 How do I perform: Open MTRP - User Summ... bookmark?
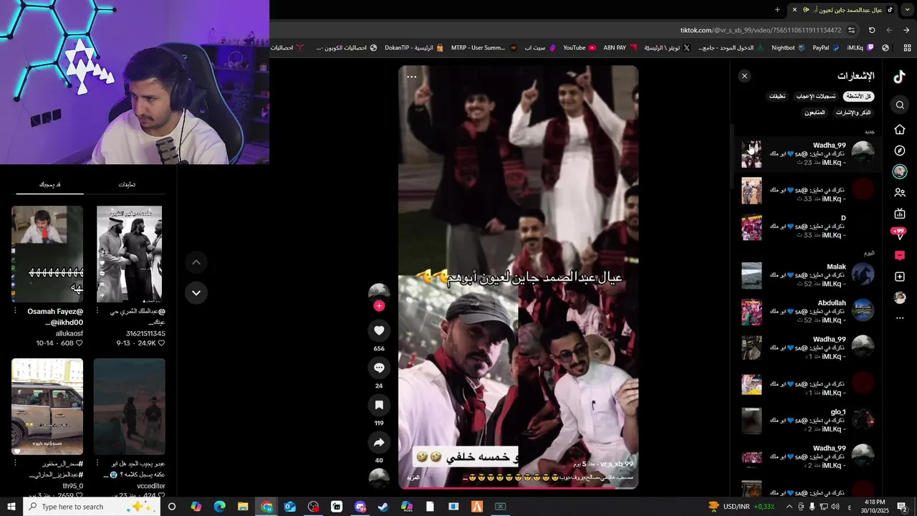coord(484,48)
